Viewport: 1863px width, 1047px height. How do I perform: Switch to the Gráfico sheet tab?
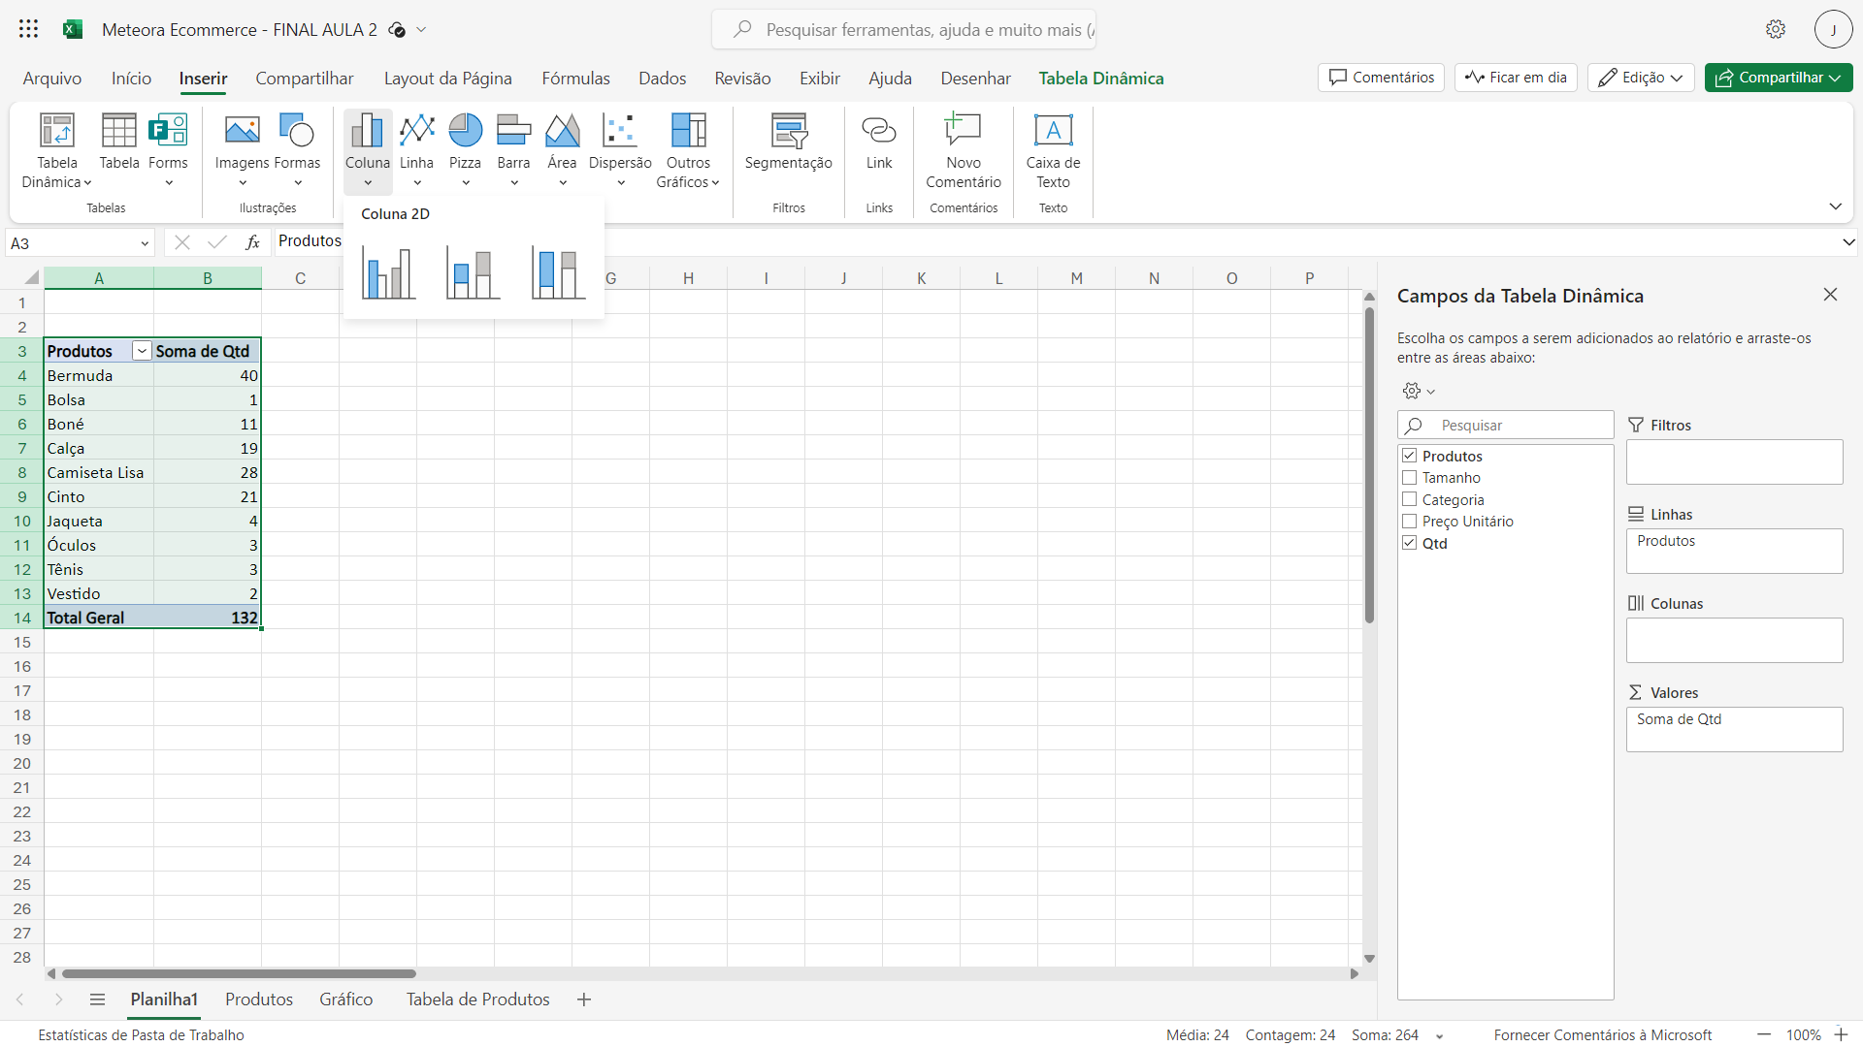coord(345,999)
